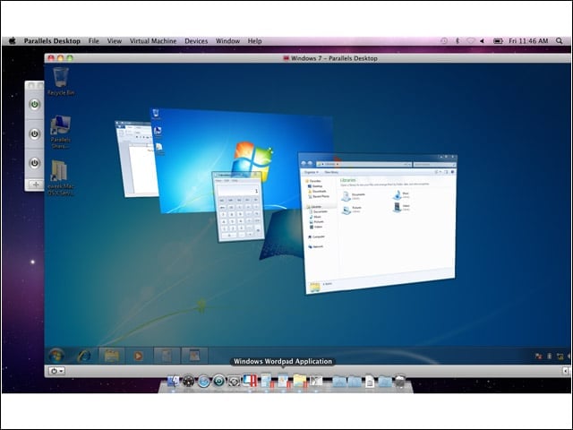The height and width of the screenshot is (430, 573).
Task: Click the WordPad button in Windows taskbar
Action: (x=194, y=356)
